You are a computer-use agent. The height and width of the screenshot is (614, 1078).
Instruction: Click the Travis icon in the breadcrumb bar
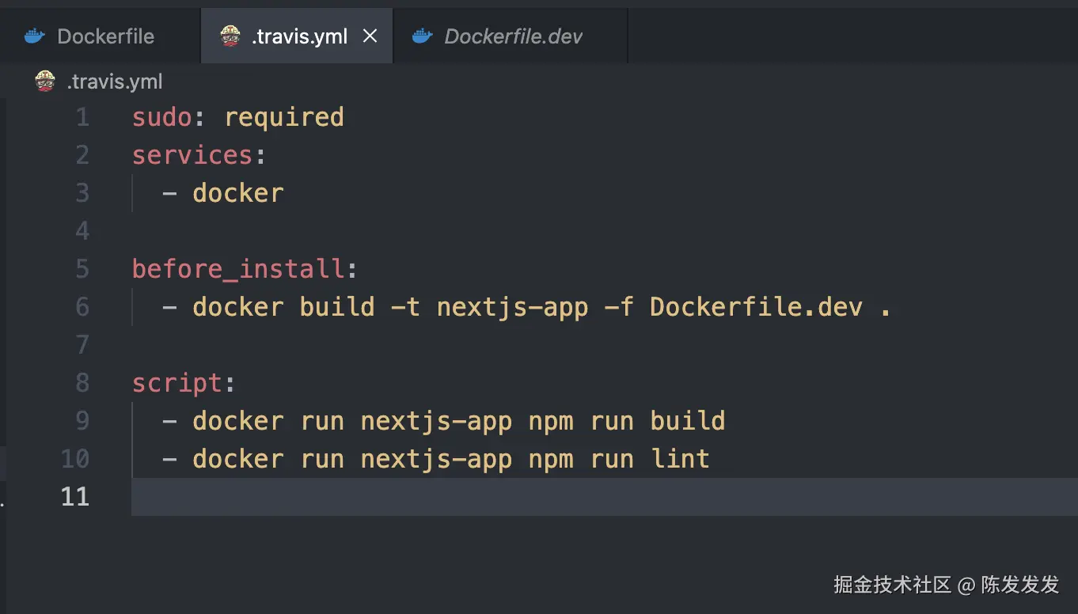(x=46, y=81)
